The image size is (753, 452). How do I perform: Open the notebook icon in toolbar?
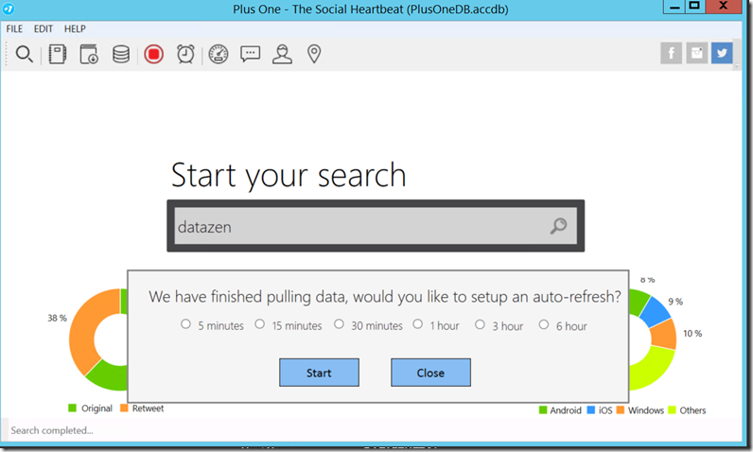(x=57, y=54)
